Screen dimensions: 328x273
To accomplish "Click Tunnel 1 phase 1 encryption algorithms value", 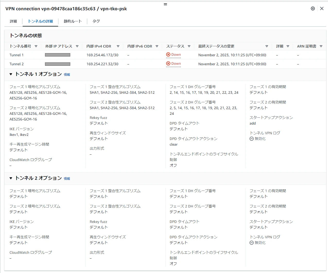I will click(x=38, y=95).
